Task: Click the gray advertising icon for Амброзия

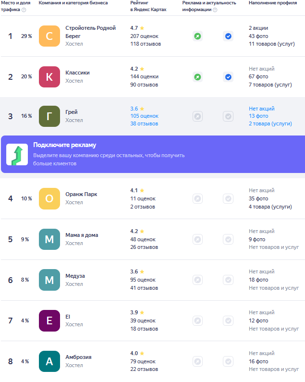Action: tap(197, 361)
